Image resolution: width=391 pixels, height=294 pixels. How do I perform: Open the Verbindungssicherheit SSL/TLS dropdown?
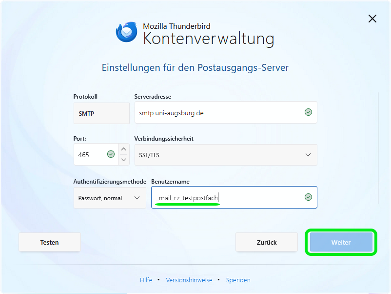[225, 155]
